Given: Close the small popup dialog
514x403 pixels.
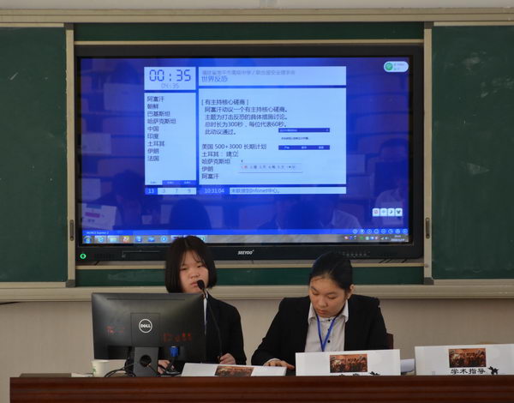Looking at the screenshot, I should coord(327,130).
